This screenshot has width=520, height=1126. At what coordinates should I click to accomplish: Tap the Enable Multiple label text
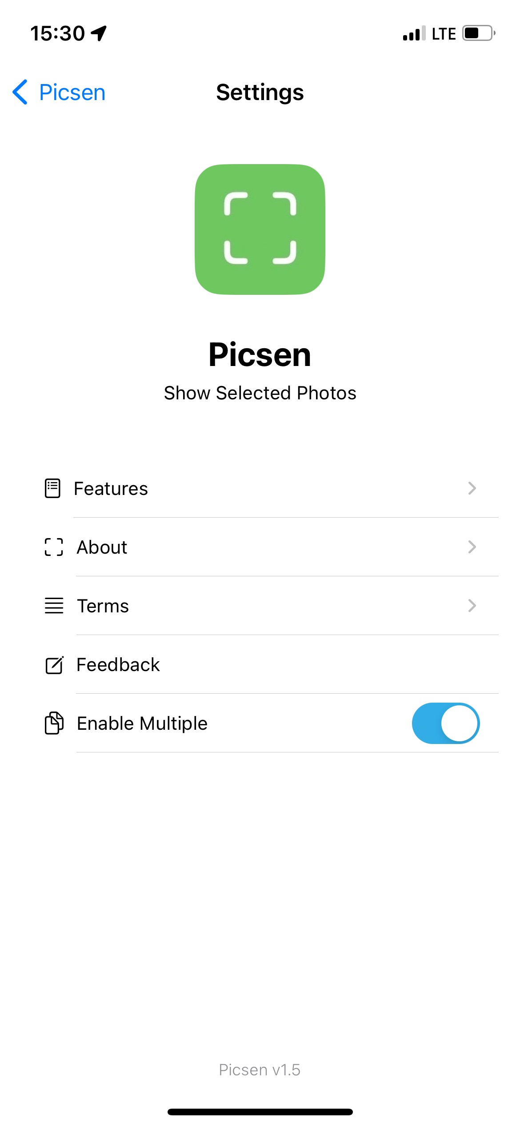click(x=142, y=723)
